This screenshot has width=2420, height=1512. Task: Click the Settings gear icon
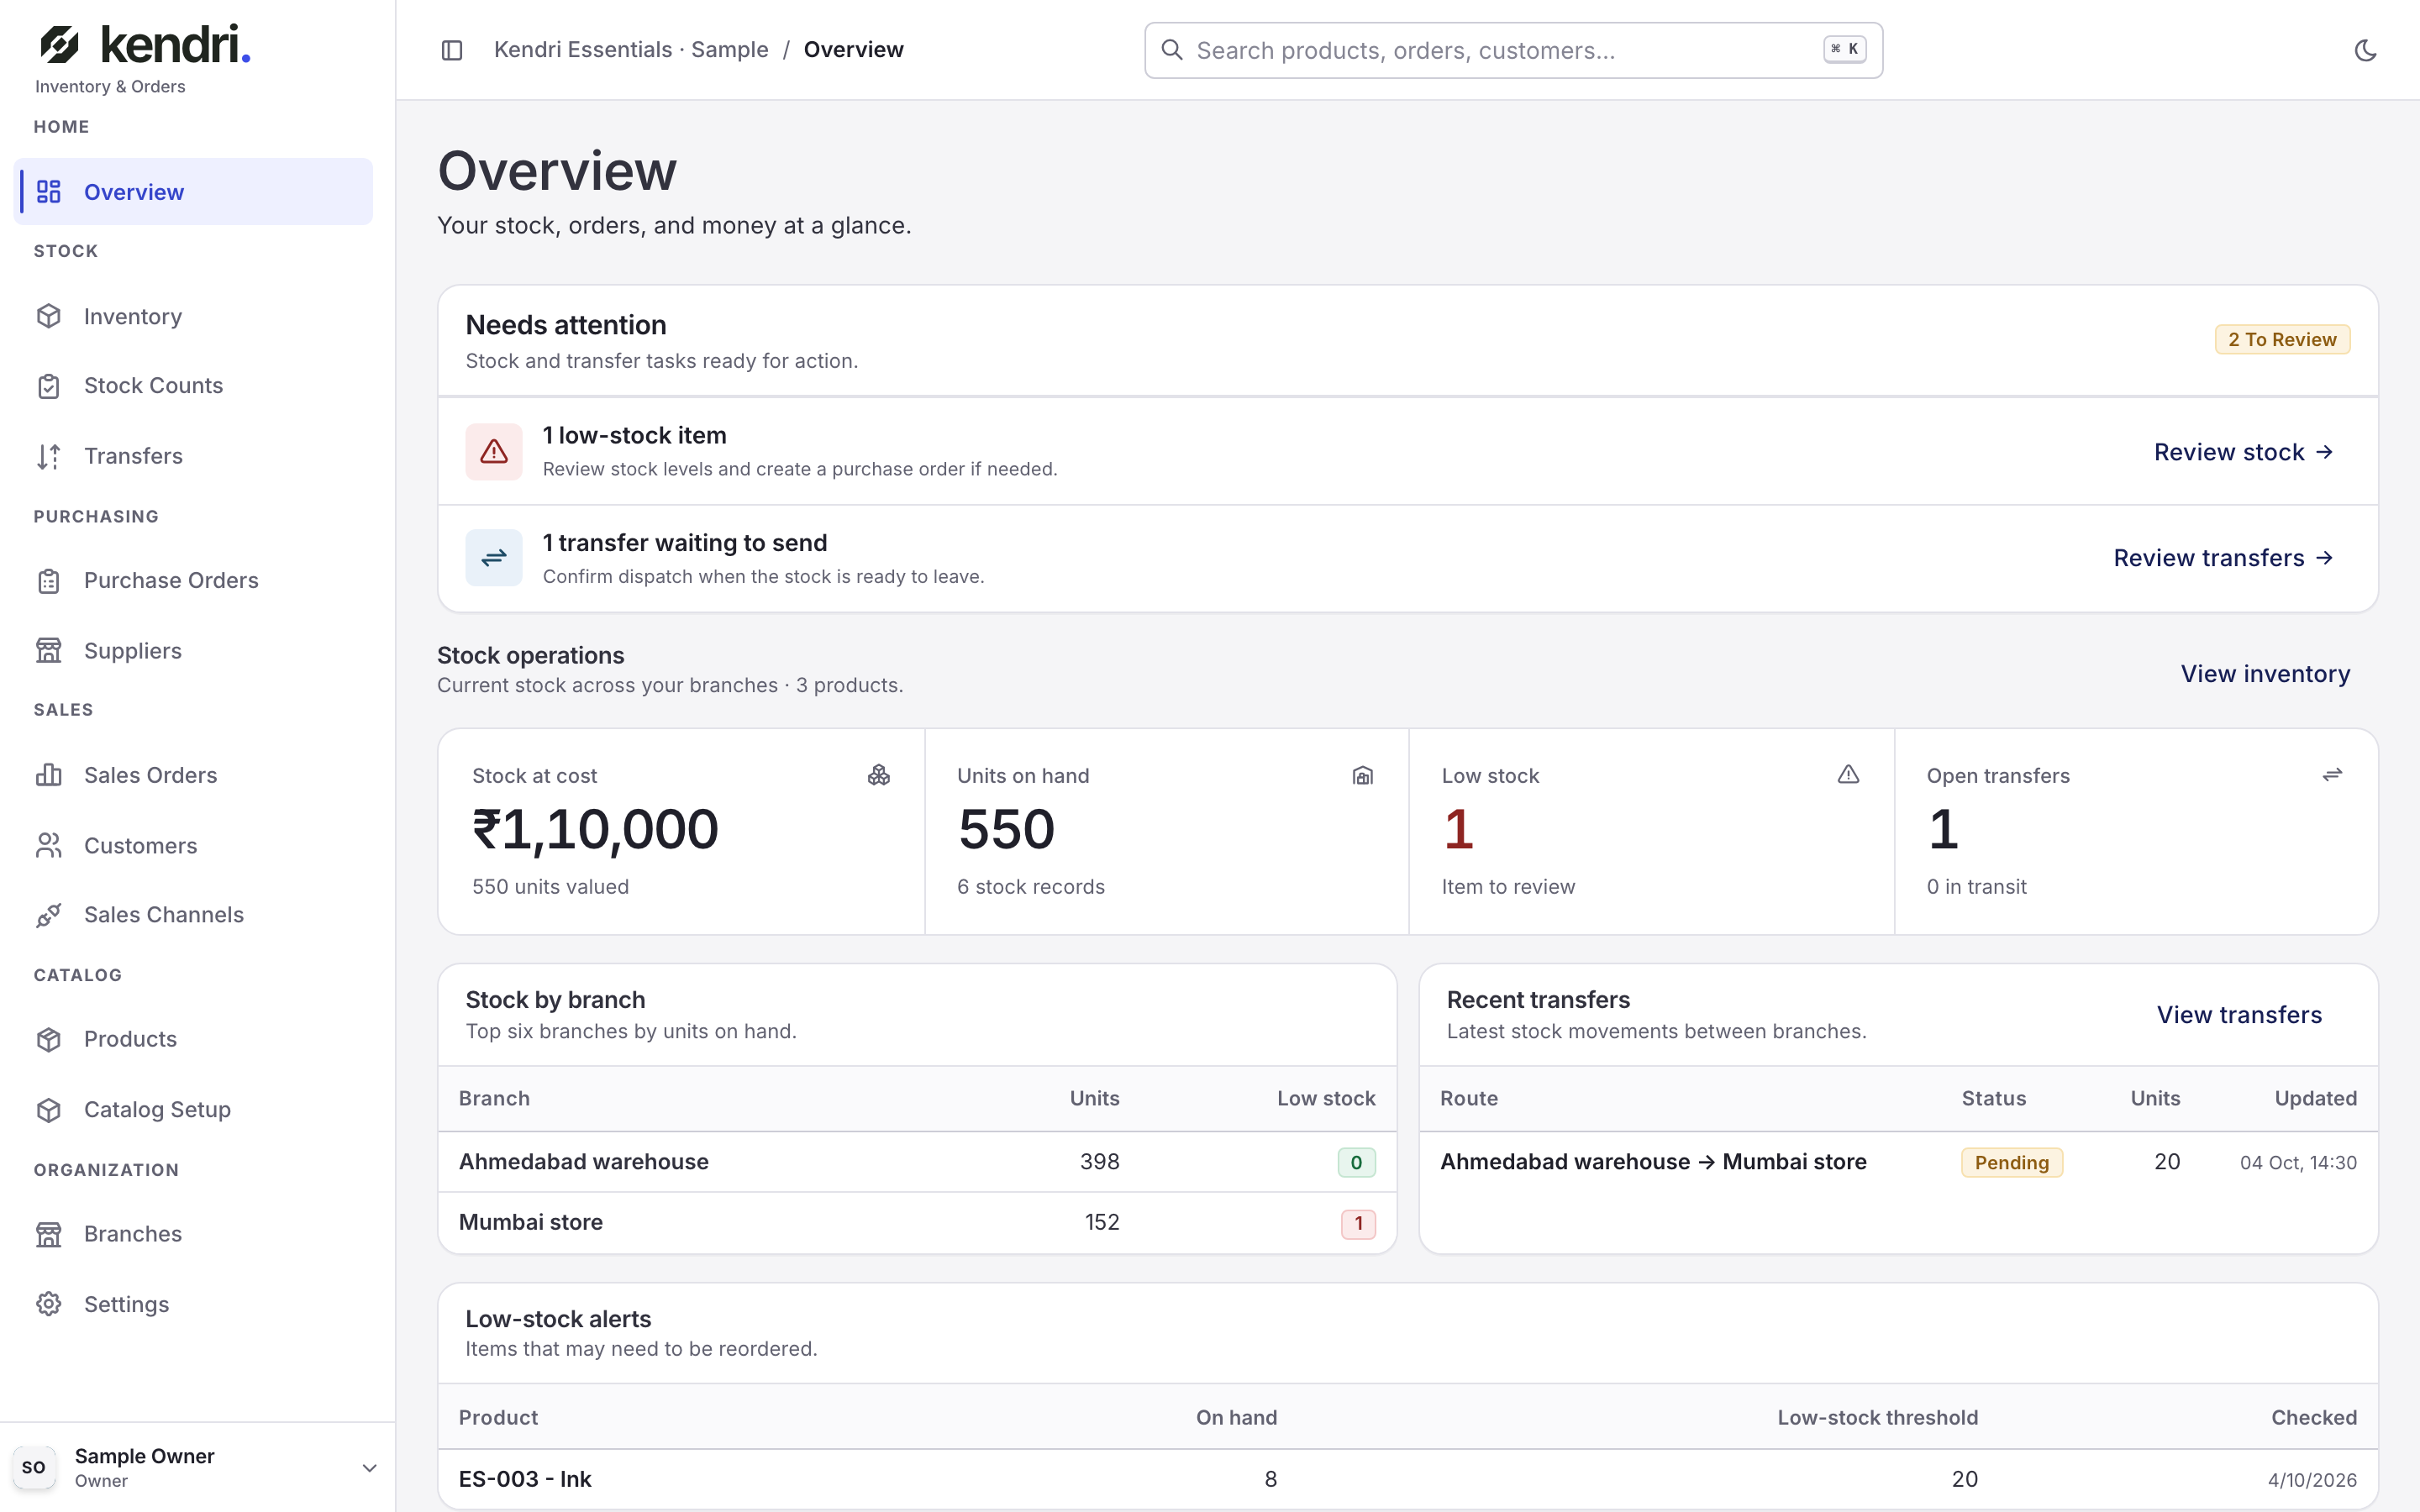49,1304
